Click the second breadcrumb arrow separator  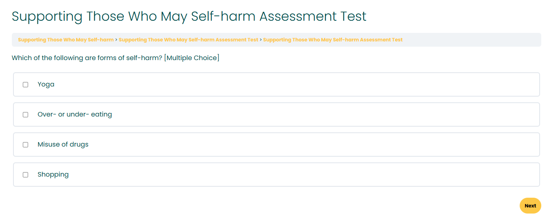pyautogui.click(x=261, y=40)
